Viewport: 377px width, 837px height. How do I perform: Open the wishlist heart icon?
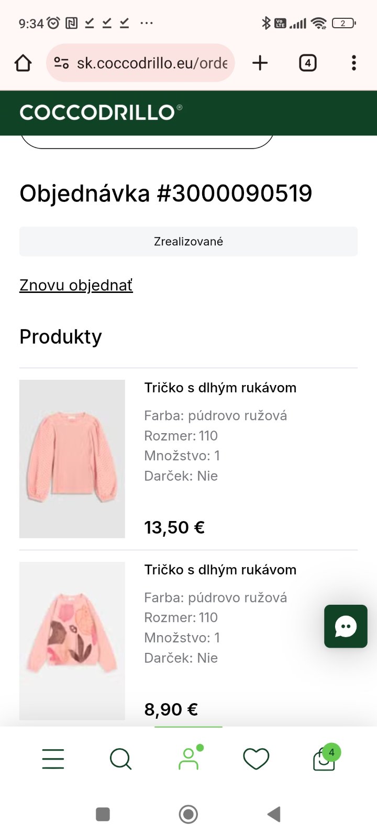256,759
